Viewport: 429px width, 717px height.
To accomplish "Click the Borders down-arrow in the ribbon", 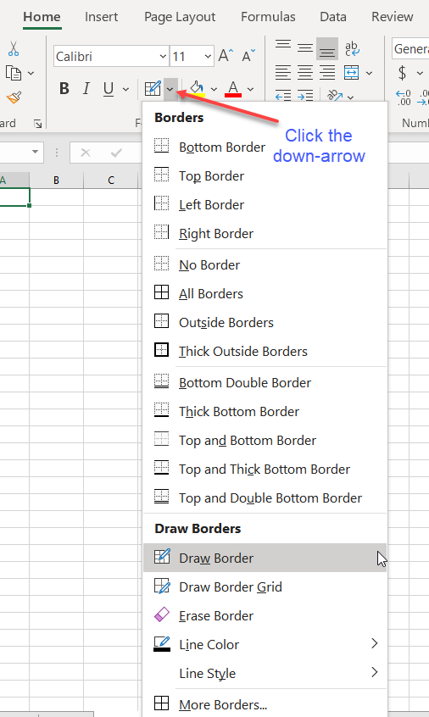I will [x=170, y=89].
